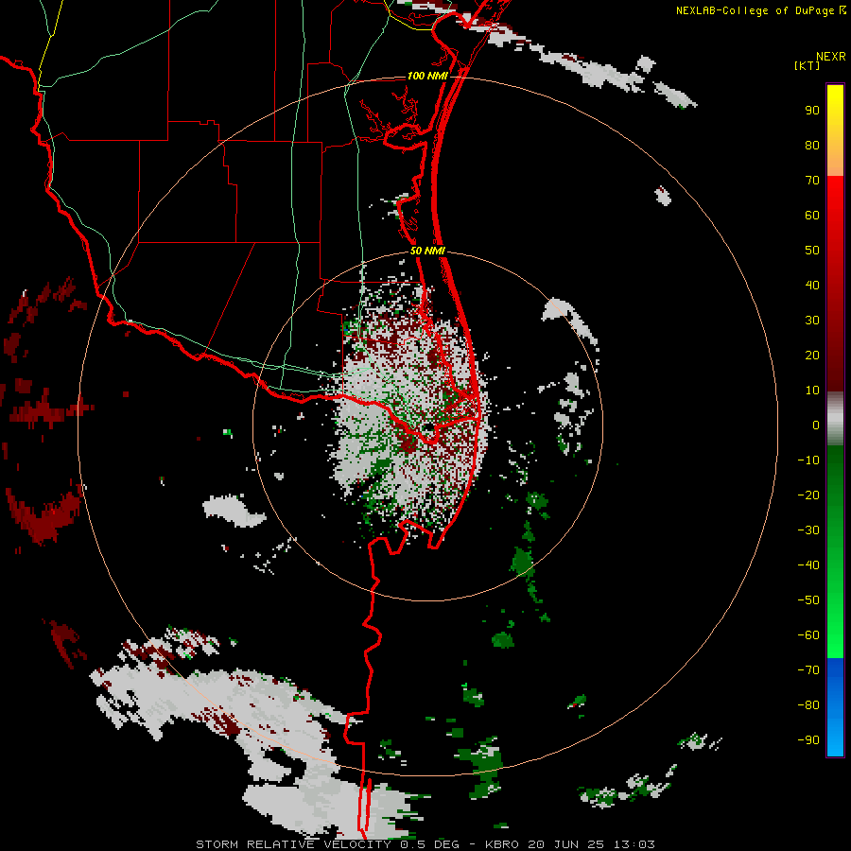Click the -10 label on velocity scale
851x851 pixels.
[x=808, y=460]
